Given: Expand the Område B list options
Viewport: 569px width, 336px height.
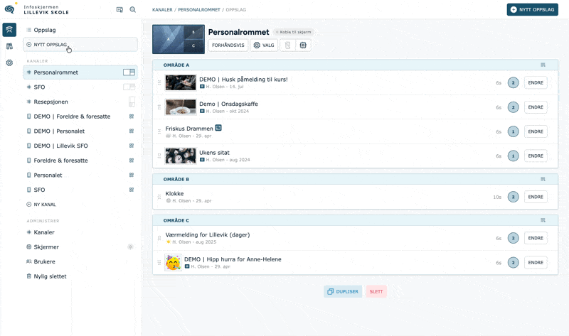Looking at the screenshot, I should coord(543,179).
